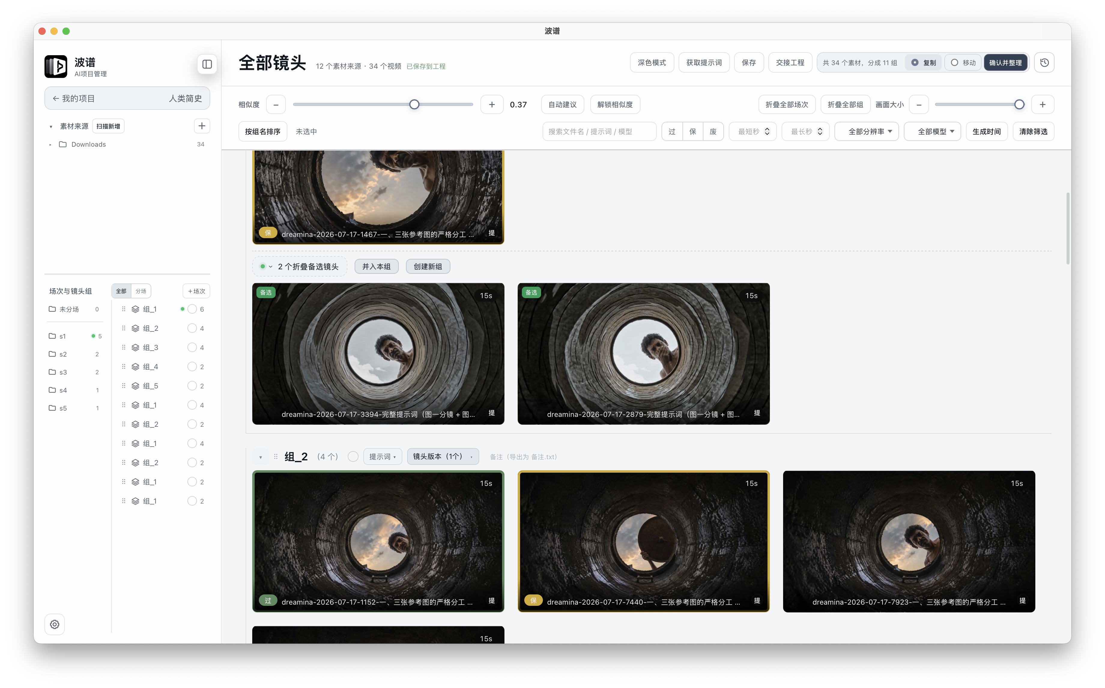The height and width of the screenshot is (688, 1105).
Task: Focus the 搜索文件名 / 提示词 / 模型 field
Action: (x=599, y=131)
